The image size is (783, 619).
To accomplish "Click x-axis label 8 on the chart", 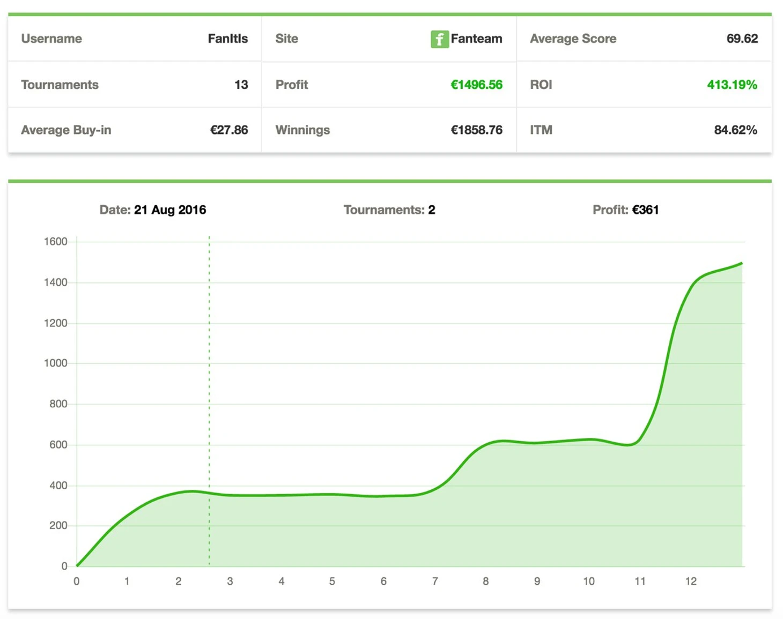I will pyautogui.click(x=485, y=581).
